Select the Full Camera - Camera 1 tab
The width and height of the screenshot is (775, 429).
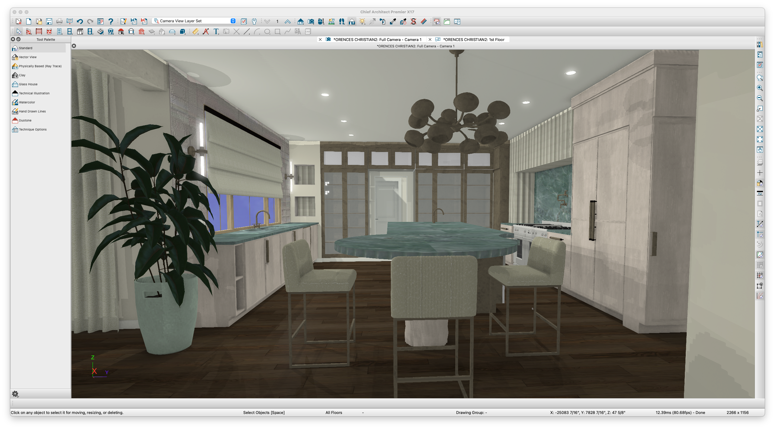(377, 39)
